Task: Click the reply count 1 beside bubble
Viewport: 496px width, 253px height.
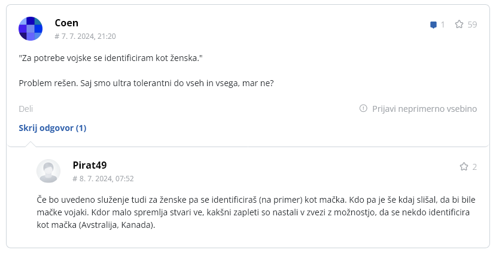Action: [x=443, y=25]
